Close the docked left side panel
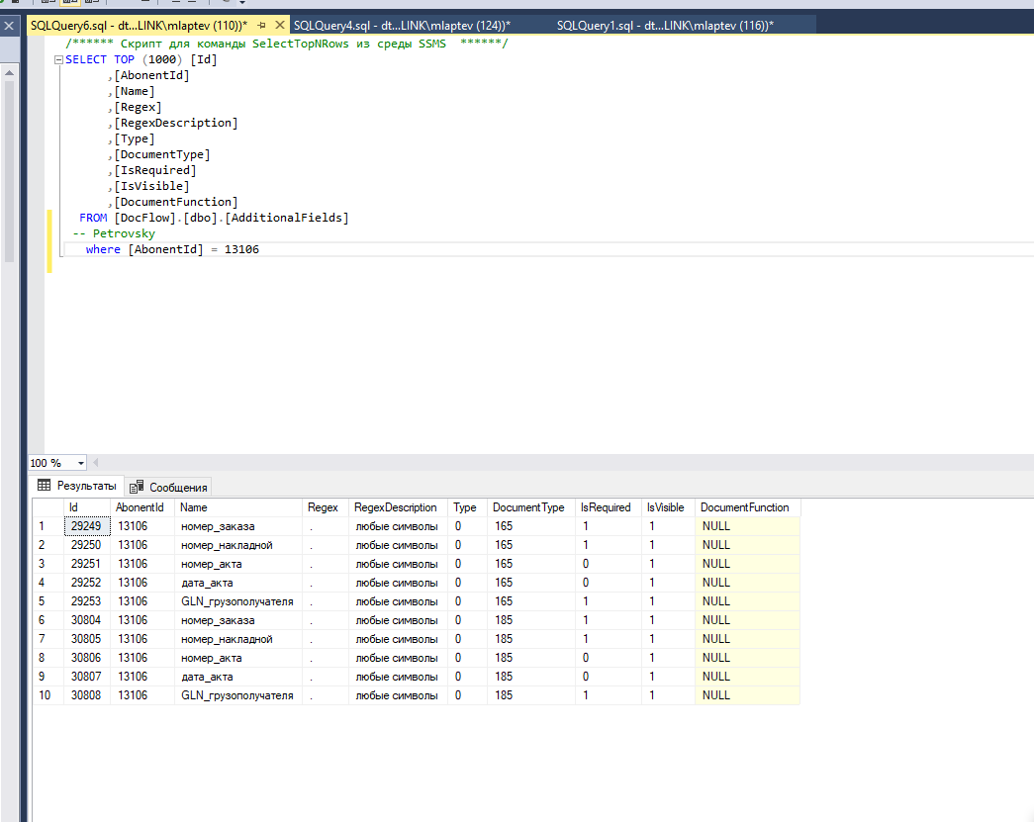This screenshot has height=822, width=1034. pyautogui.click(x=9, y=27)
